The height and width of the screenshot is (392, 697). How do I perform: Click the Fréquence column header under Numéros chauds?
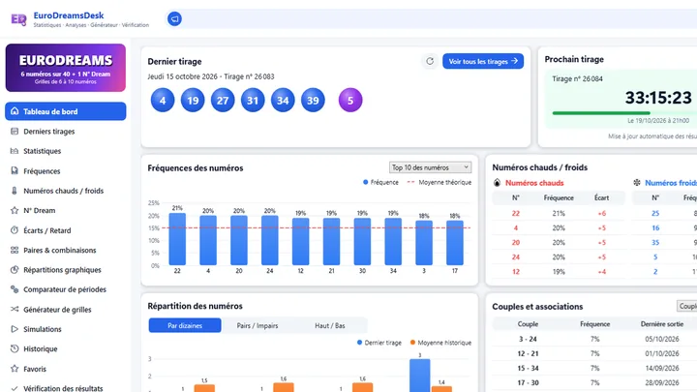point(559,197)
